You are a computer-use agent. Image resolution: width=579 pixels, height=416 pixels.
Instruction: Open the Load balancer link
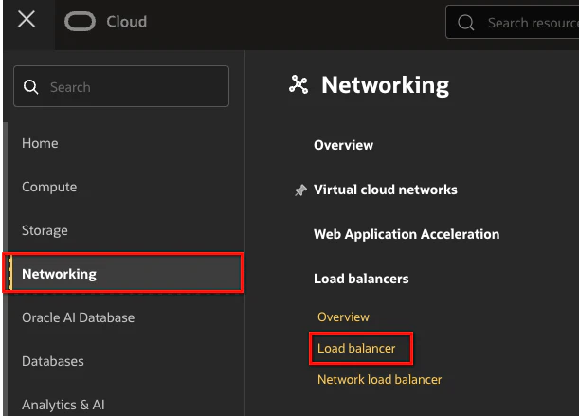[x=356, y=348]
